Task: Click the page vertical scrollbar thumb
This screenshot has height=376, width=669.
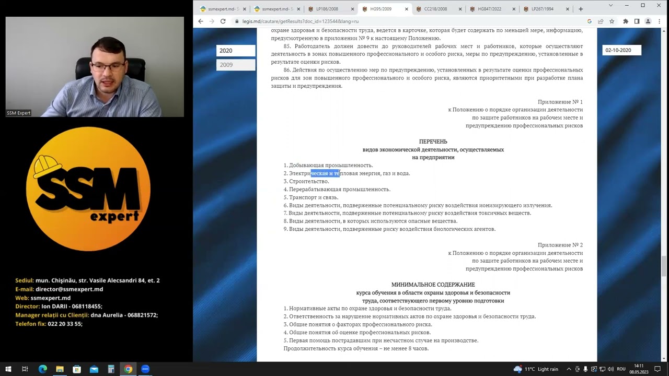Action: (665, 266)
